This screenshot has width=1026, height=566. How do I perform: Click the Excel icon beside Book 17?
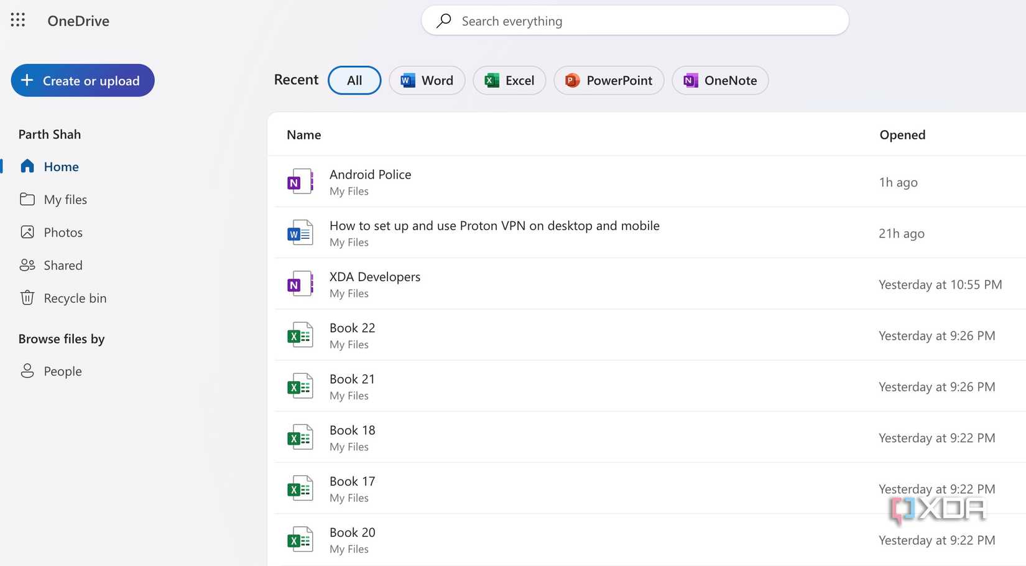[x=300, y=488]
